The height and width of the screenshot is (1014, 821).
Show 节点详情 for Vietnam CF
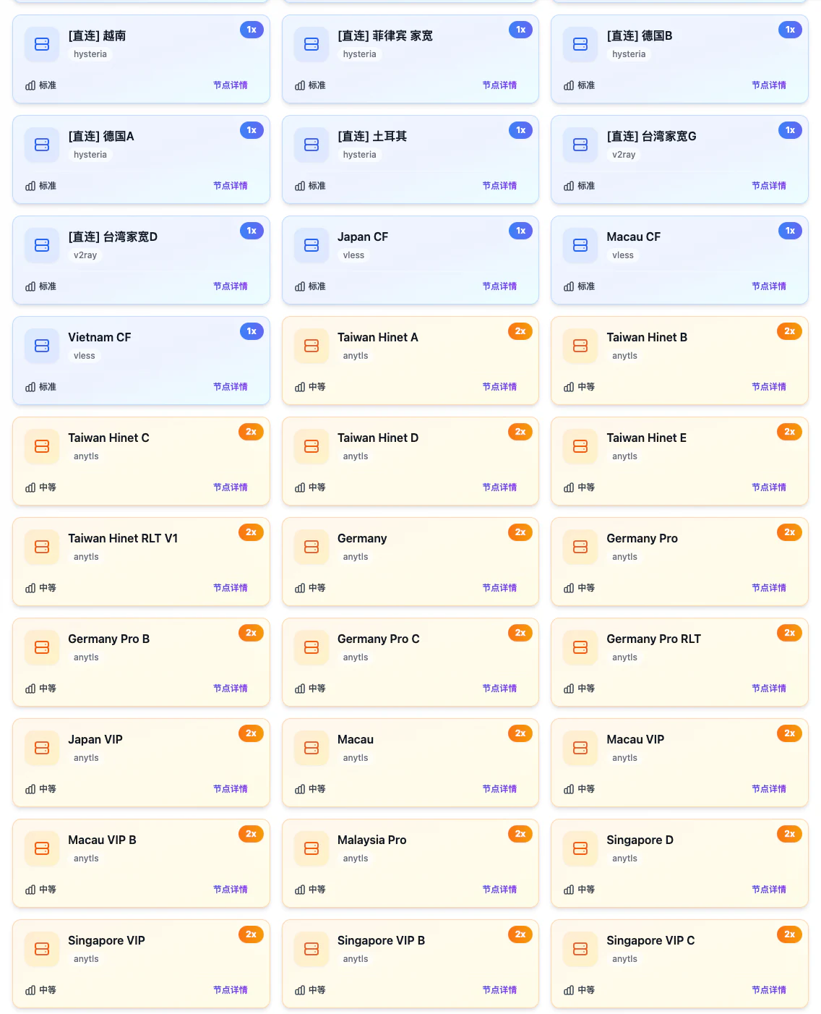click(x=231, y=387)
